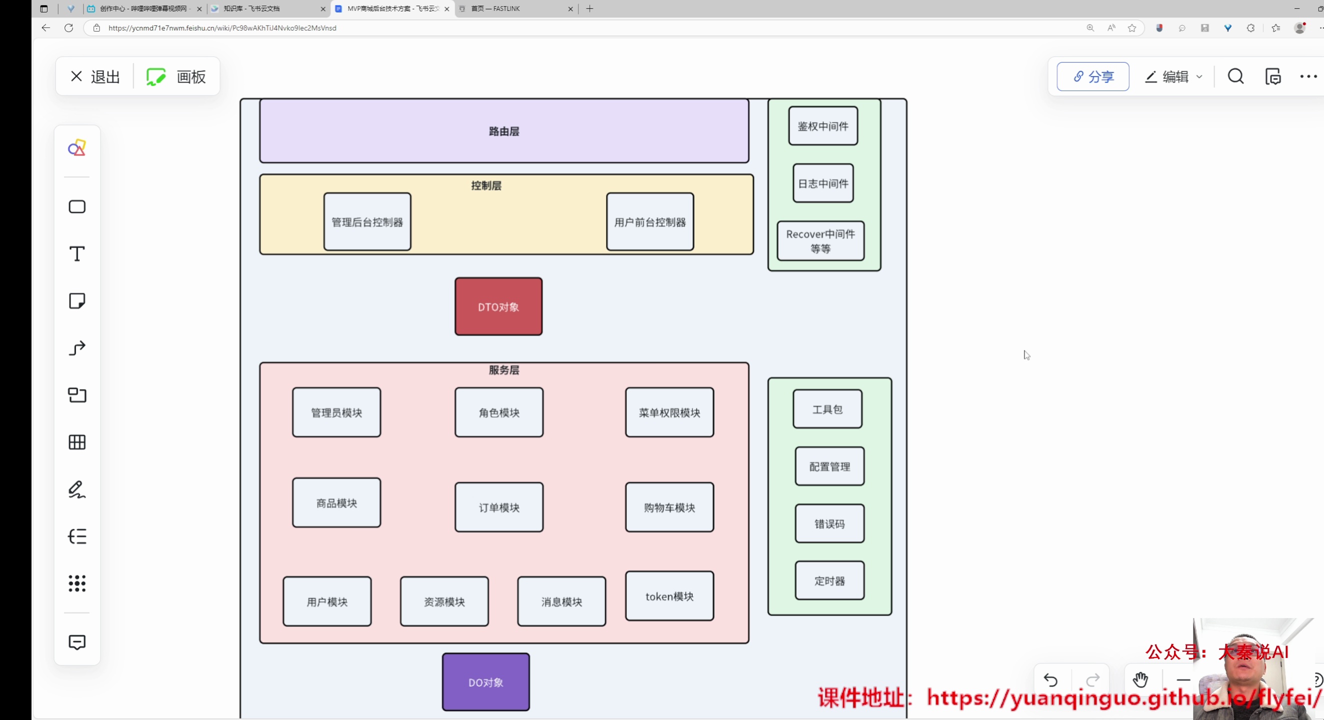1324x720 pixels.
Task: Open the more options menu via ellipsis
Action: coord(1307,76)
